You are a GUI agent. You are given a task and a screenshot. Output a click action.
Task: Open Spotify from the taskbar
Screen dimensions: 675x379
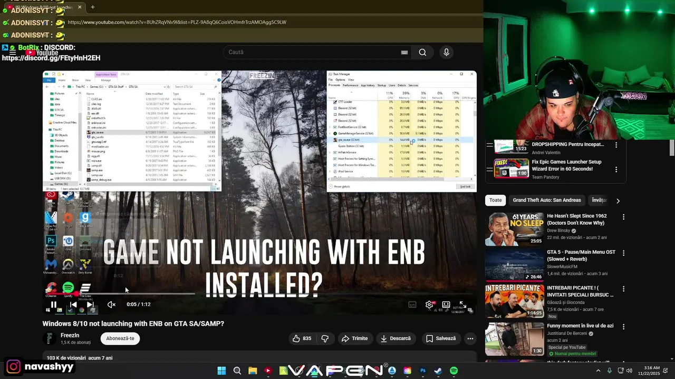click(454, 371)
